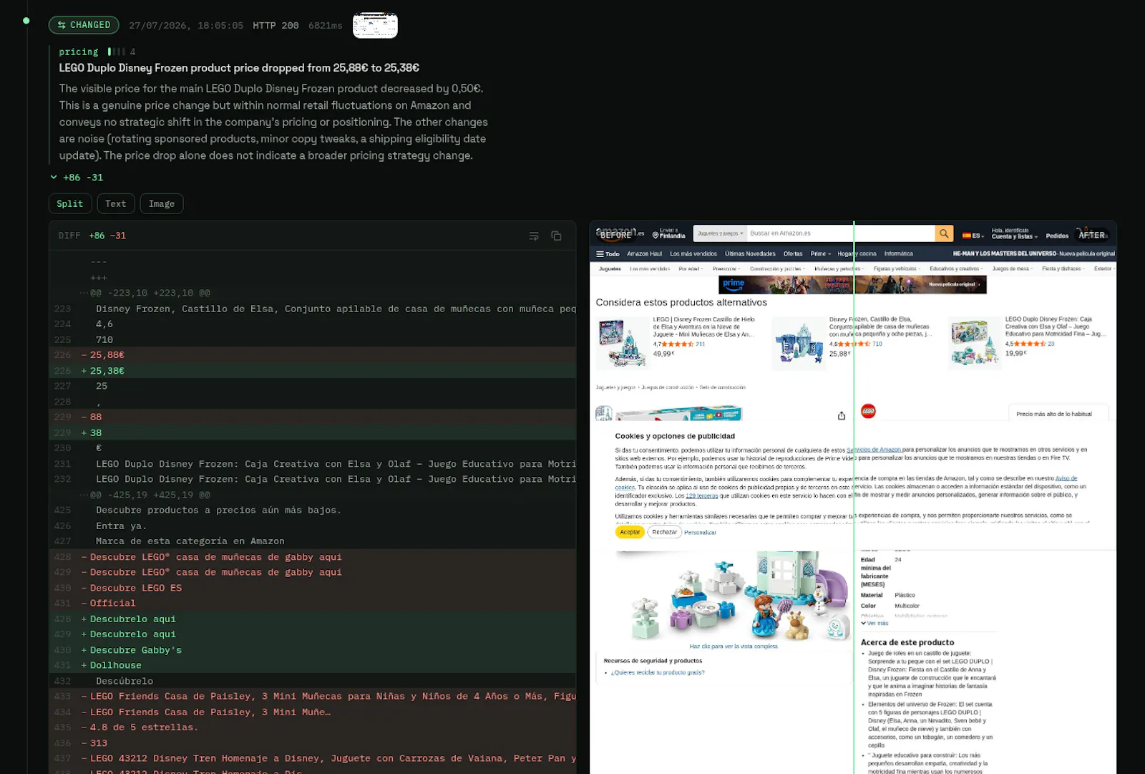Open the 49,99€ Frozen ice castle product image
This screenshot has height=774, width=1145.
coord(622,343)
